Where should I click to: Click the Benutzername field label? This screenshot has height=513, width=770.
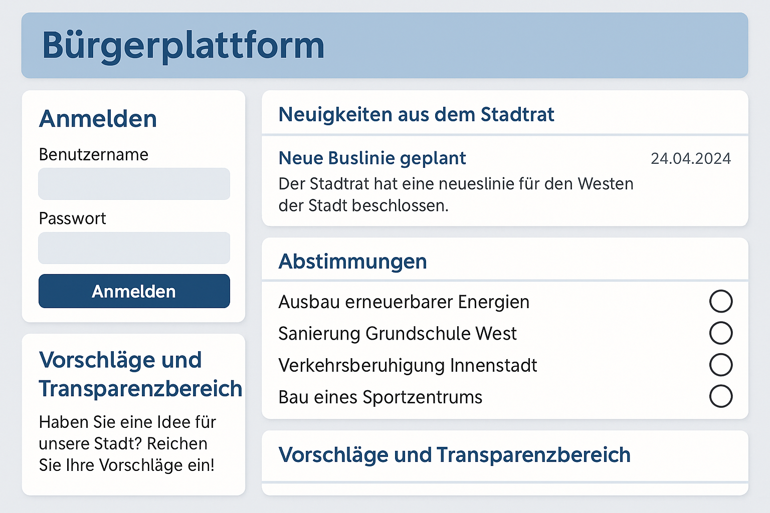[94, 155]
